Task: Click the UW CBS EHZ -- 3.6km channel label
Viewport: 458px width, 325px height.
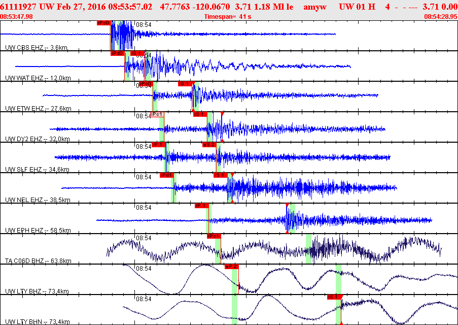Action: (37, 47)
